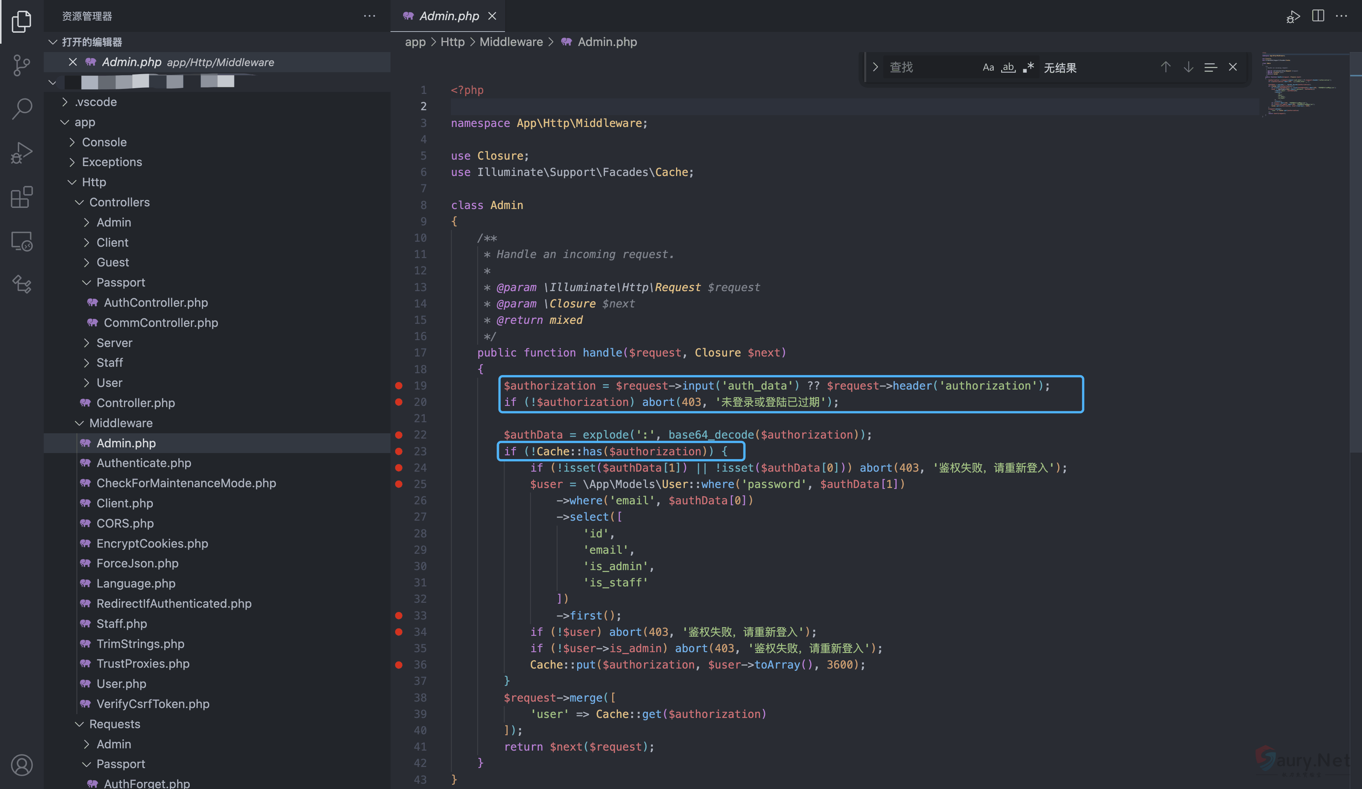Click the run and debug file icon
Viewport: 1362px width, 789px height.
point(1292,17)
